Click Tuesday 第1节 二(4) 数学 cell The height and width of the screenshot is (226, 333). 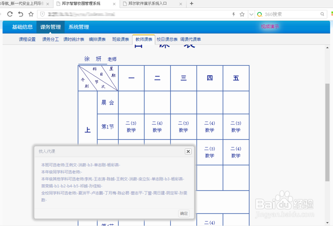click(157, 127)
